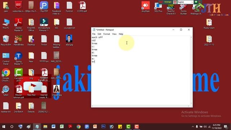Launch Word from the taskbar
Viewport: 231px width, 130px height.
coord(53,127)
